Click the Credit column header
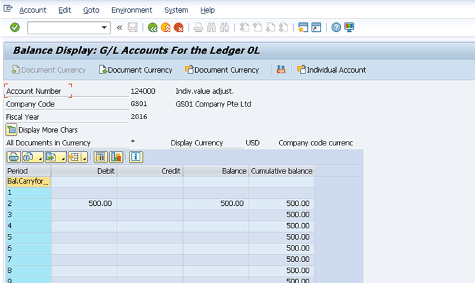Image resolution: width=475 pixels, height=283 pixels. pyautogui.click(x=150, y=171)
